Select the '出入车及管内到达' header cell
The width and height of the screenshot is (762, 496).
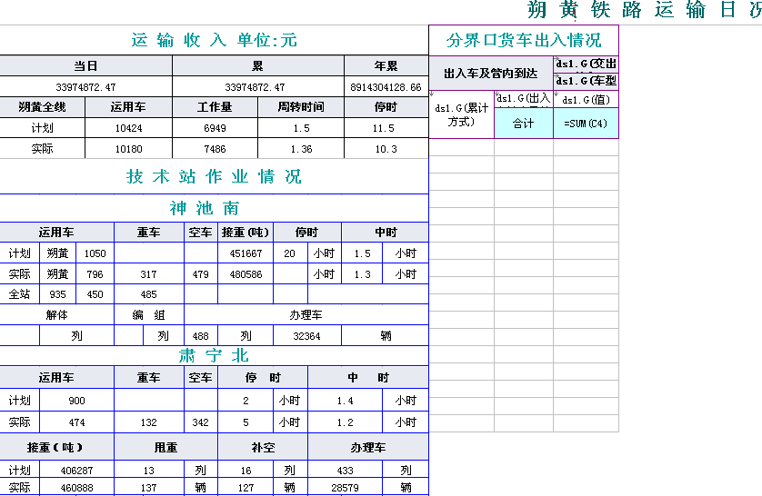click(491, 74)
